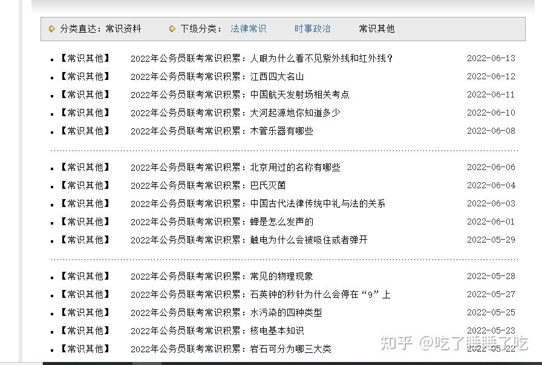542x365 pixels.
Task: Click the date 2022-06-04
Action: click(491, 185)
